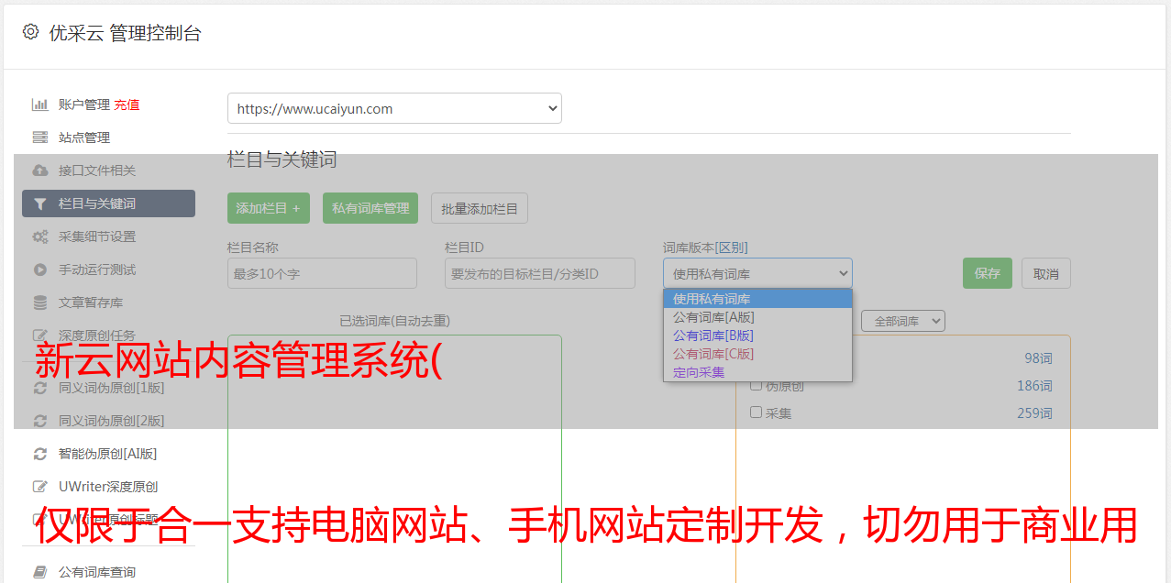Select the database icon for 文章暂存库
1171x583 pixels.
(x=39, y=302)
